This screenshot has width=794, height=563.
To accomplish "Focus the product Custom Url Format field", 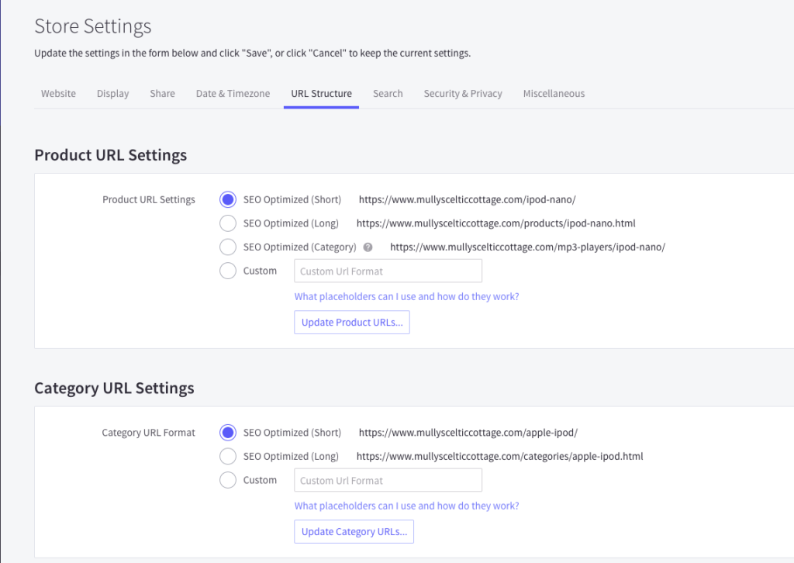I will (388, 271).
